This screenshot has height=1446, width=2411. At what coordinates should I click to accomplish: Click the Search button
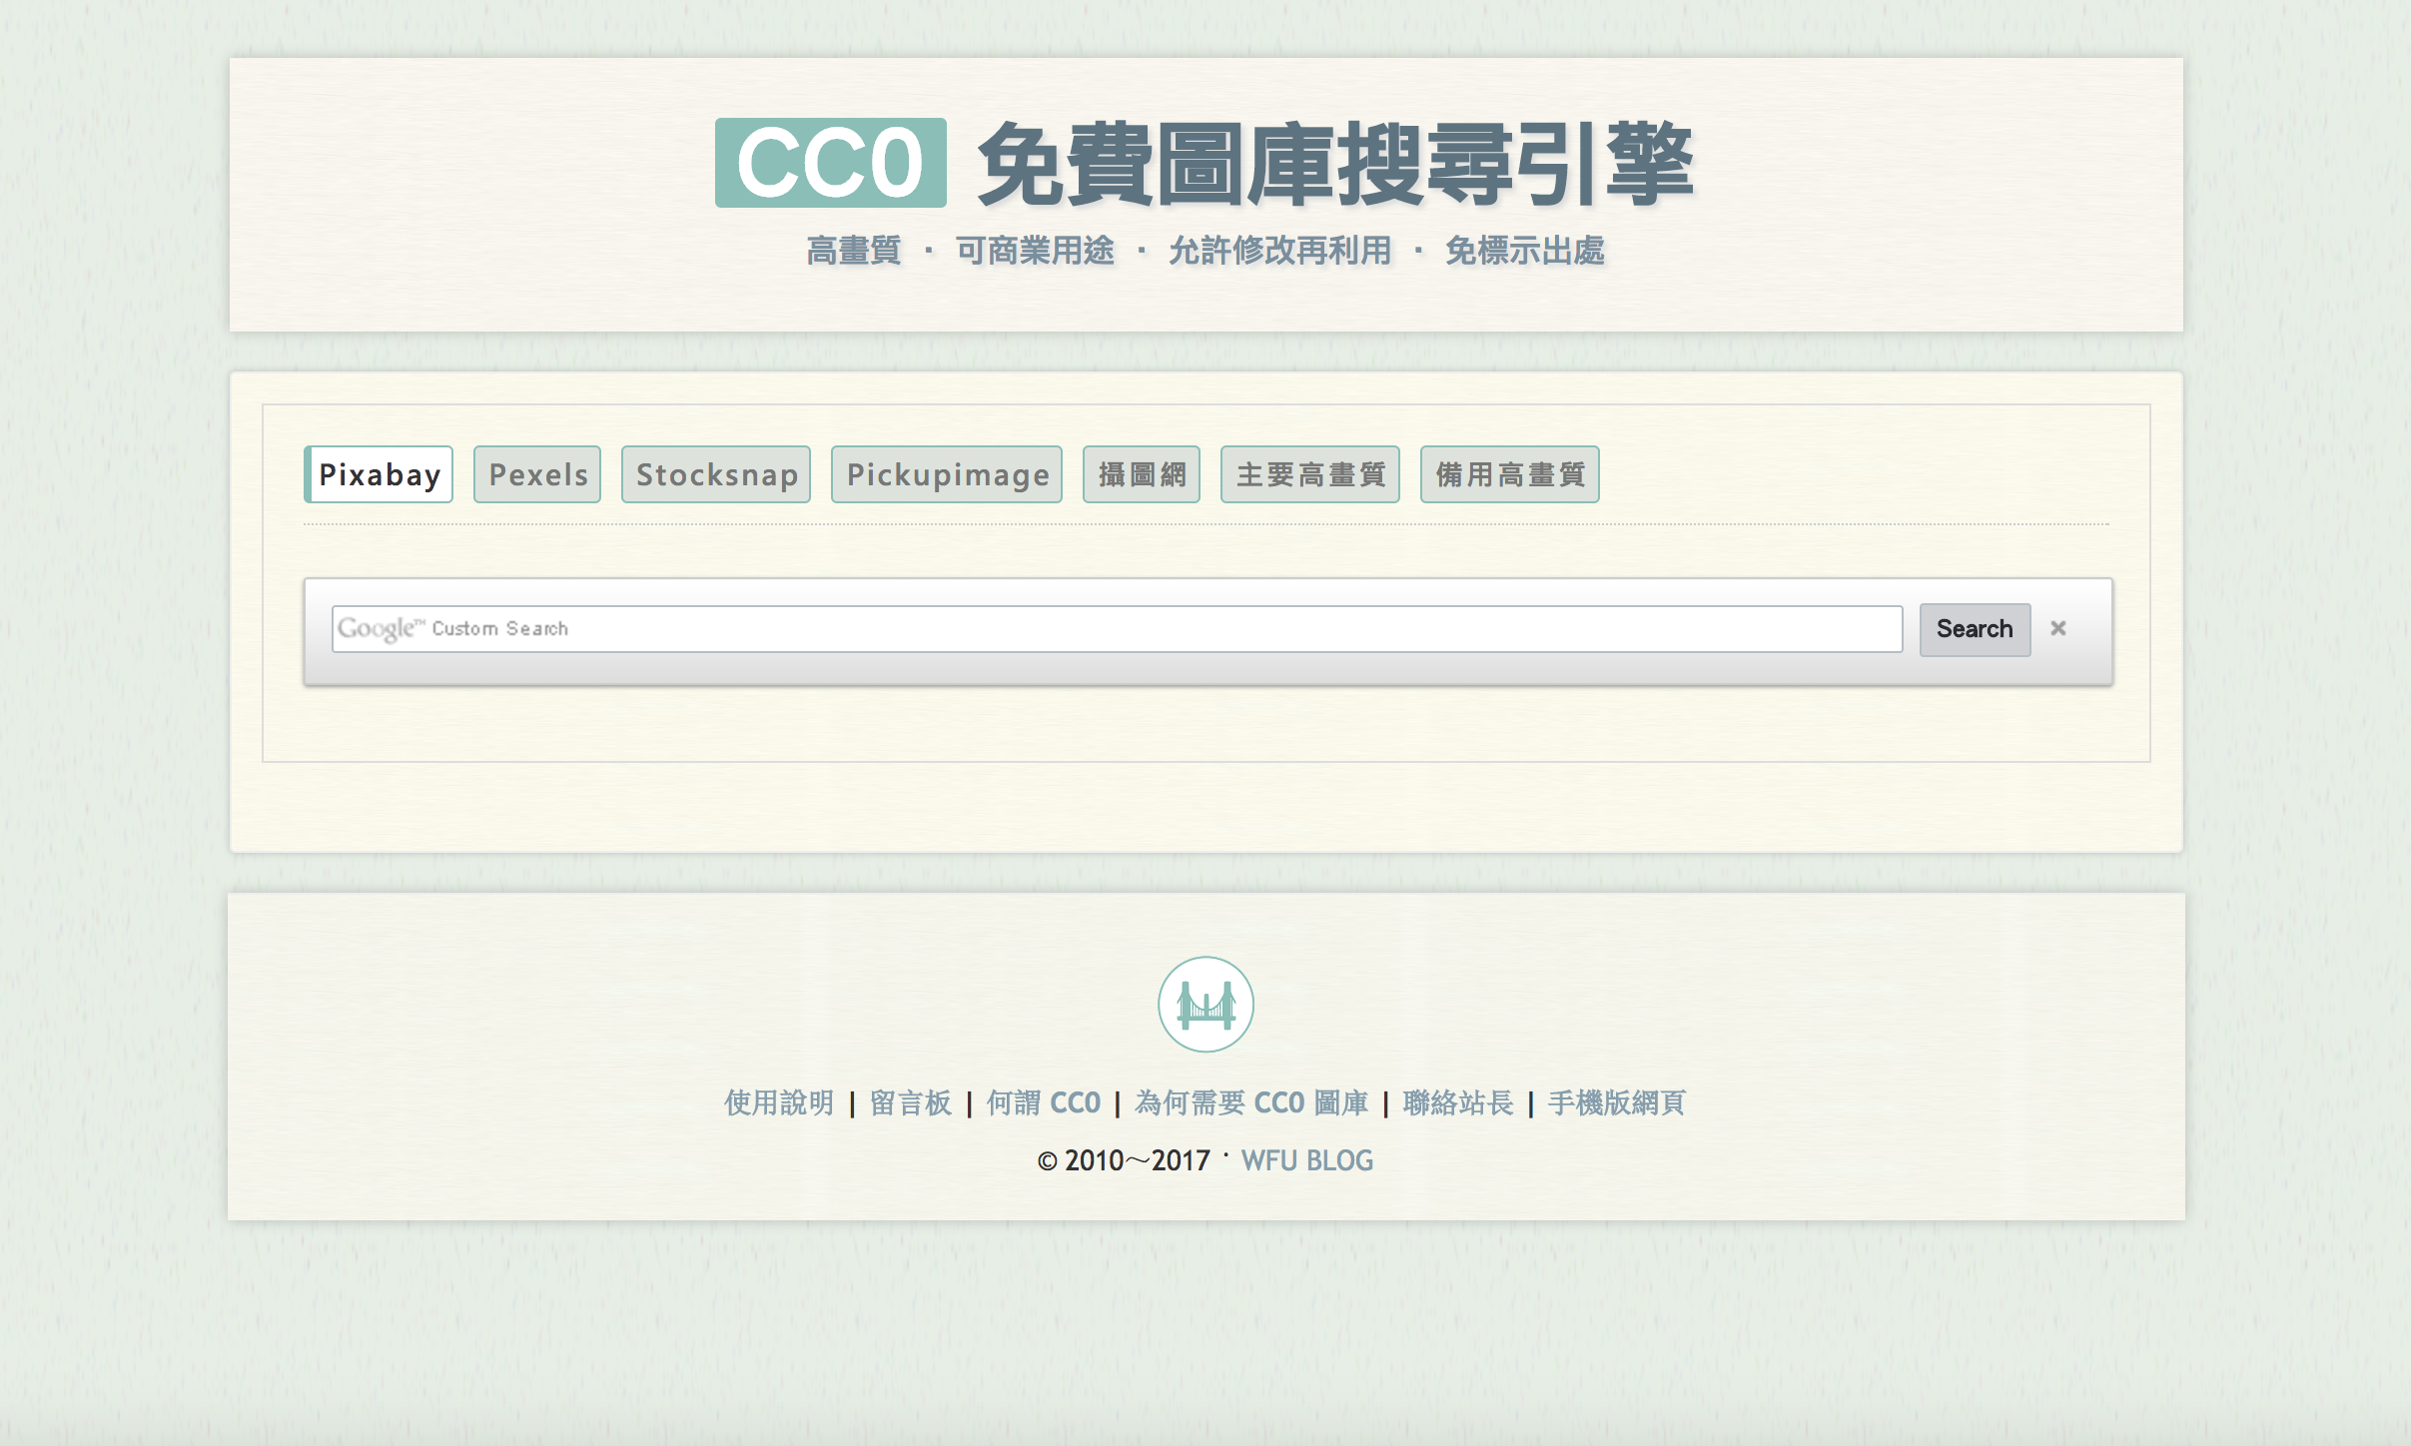(x=1975, y=629)
